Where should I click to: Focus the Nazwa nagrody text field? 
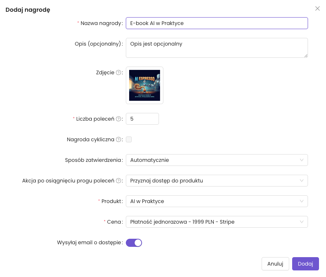216,23
